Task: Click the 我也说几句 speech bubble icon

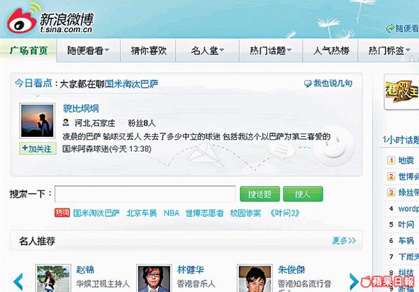Action: click(x=308, y=84)
